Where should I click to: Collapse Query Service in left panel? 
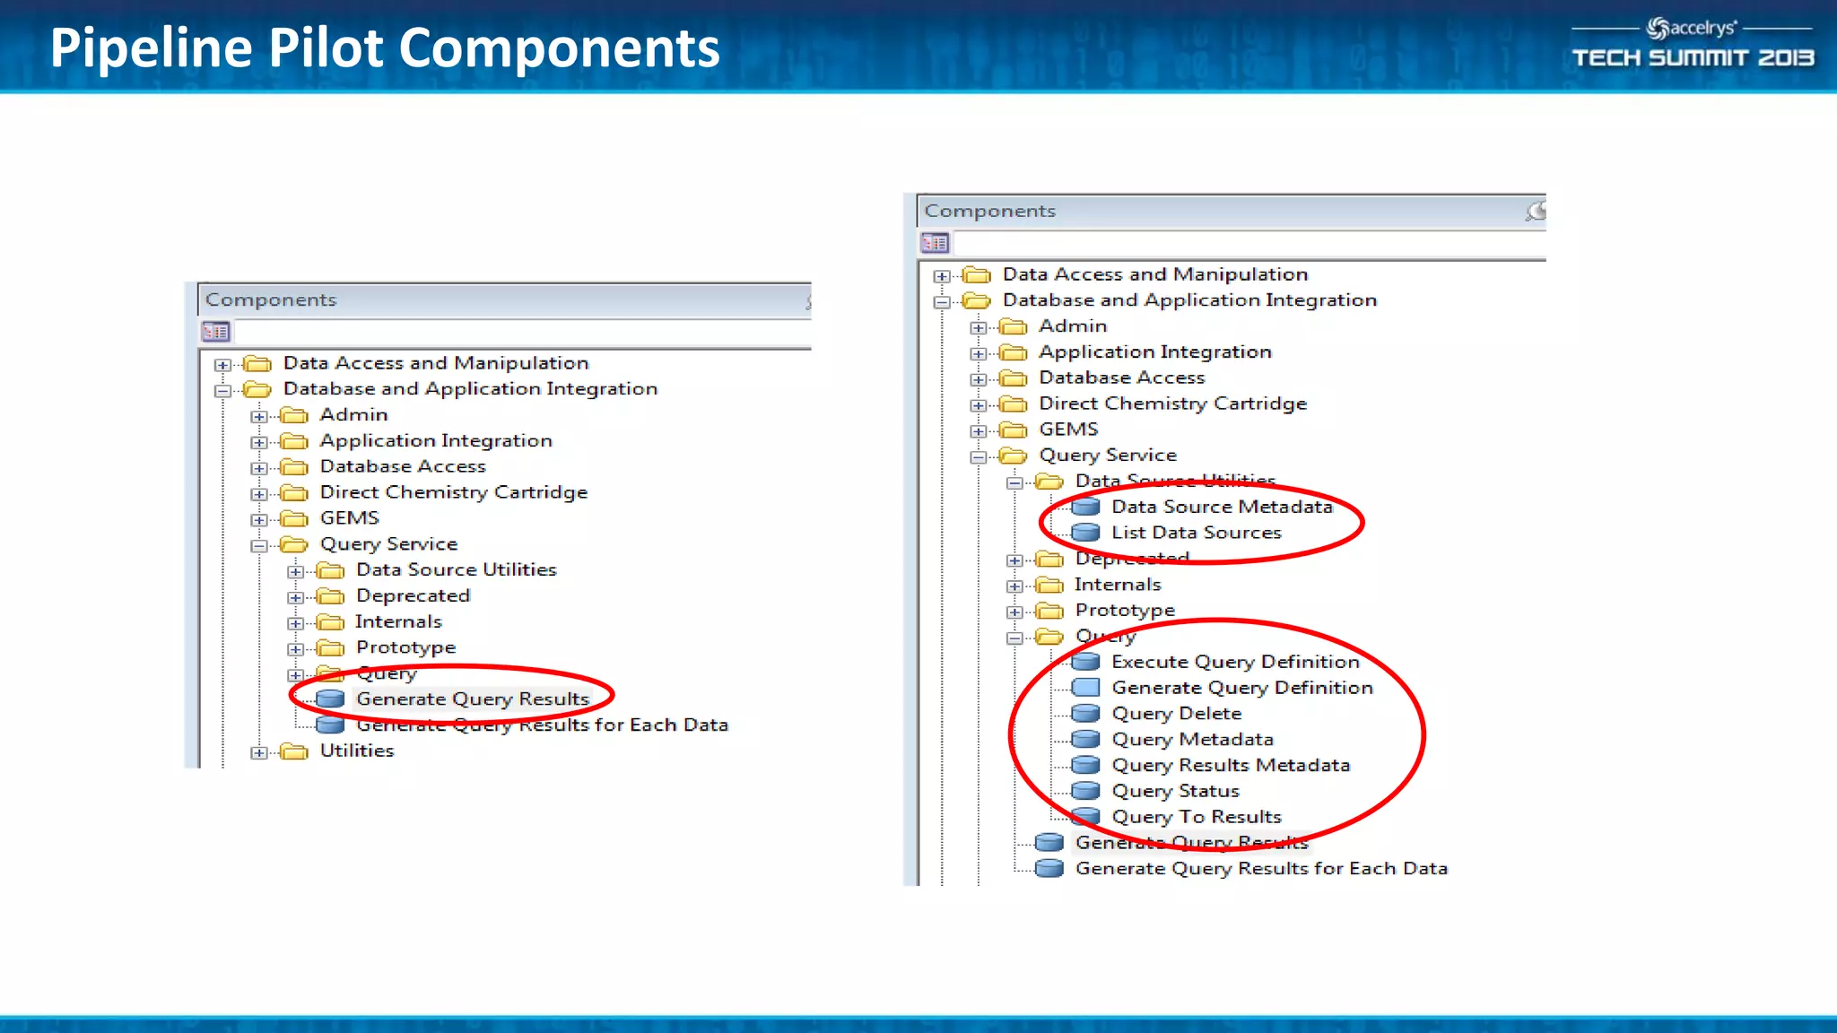click(259, 546)
